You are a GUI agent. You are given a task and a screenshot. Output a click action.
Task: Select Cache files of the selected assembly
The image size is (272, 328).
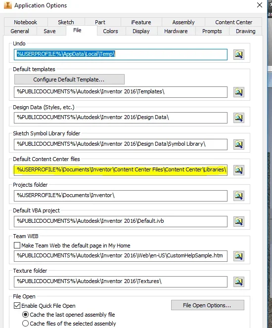point(25,324)
